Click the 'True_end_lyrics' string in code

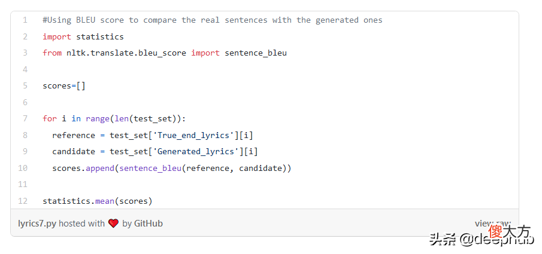pyautogui.click(x=193, y=135)
